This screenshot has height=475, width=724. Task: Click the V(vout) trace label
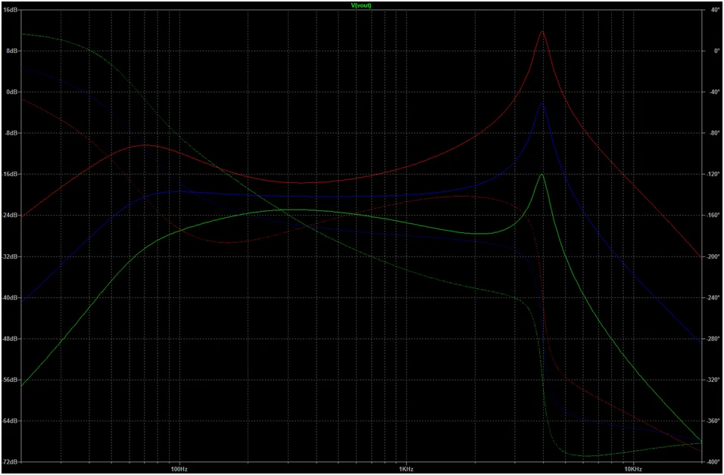coord(360,5)
